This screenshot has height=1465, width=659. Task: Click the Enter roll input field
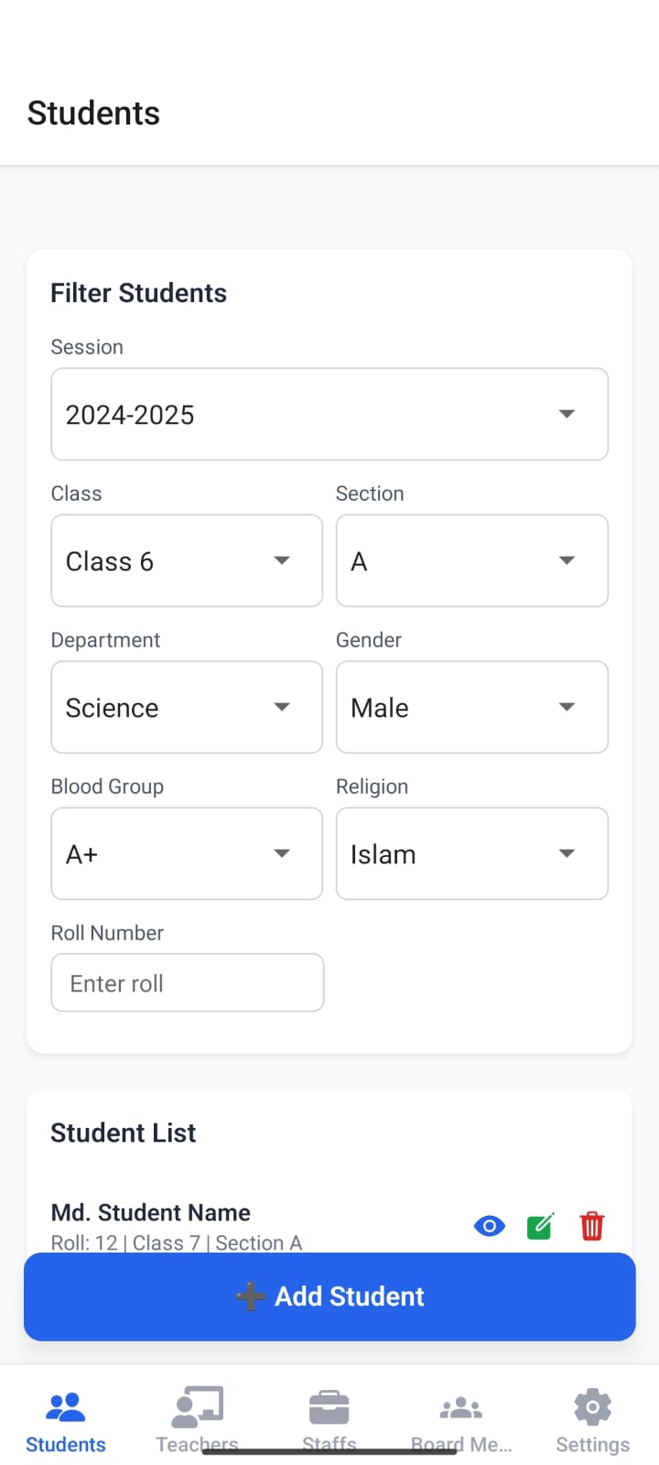tap(187, 982)
